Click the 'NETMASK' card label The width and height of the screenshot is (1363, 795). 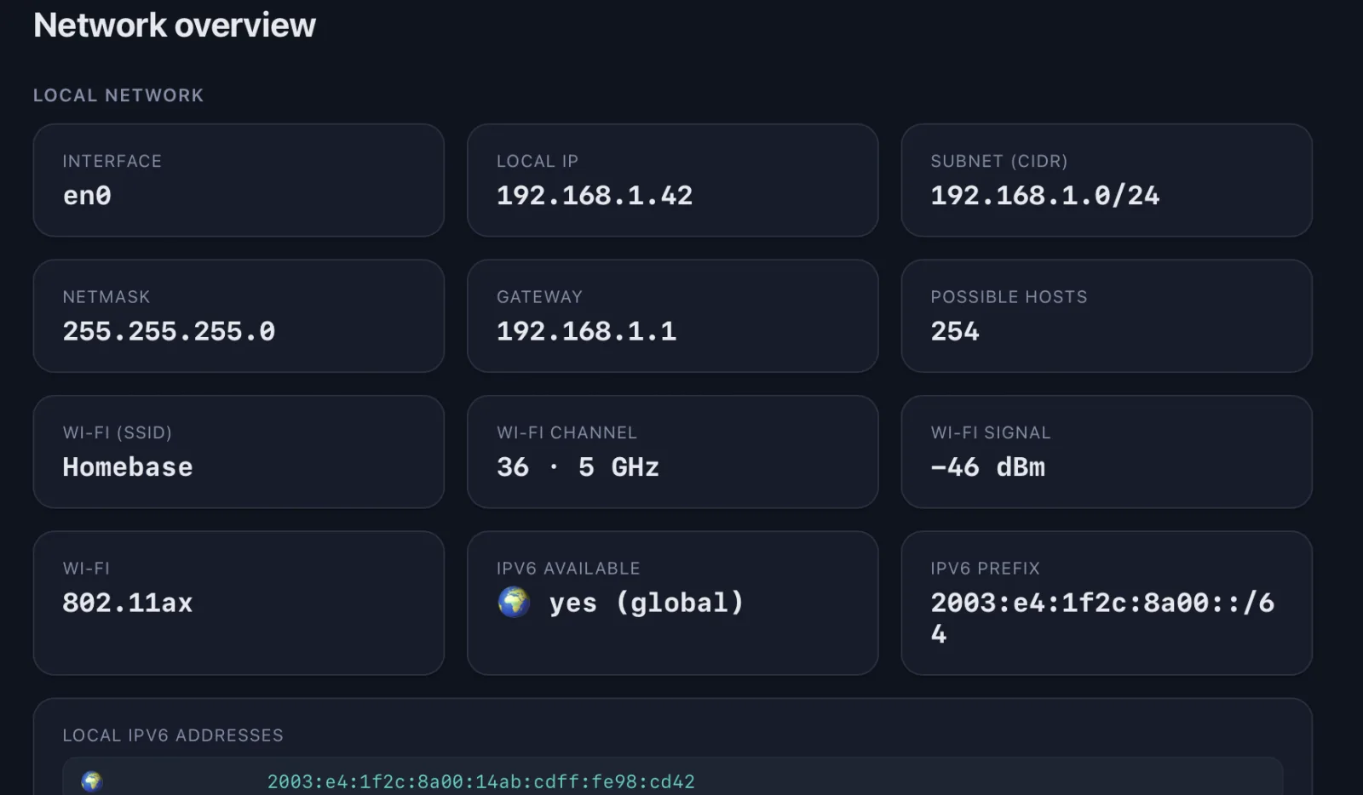[106, 297]
